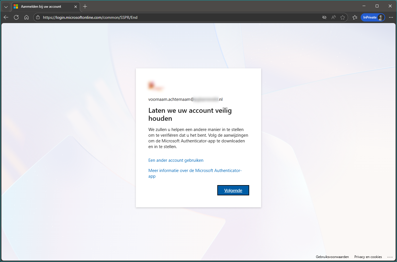Reload the page with refresh icon

(x=16, y=17)
